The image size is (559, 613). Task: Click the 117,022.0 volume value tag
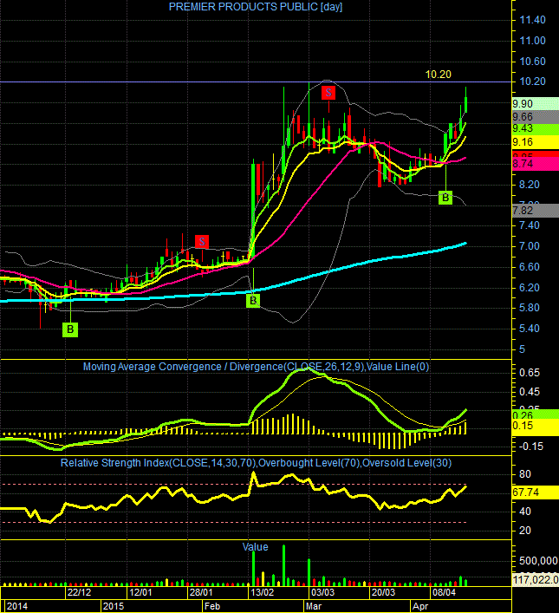tap(535, 579)
